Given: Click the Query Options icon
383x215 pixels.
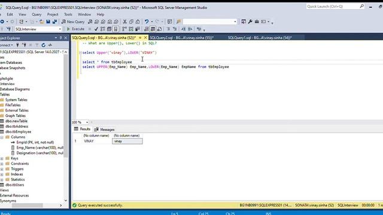Looking at the screenshot, I should pos(109,29).
